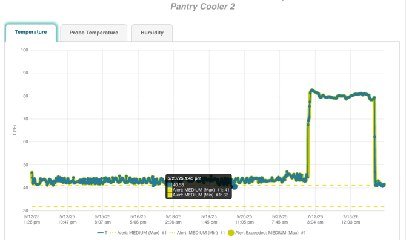The height and width of the screenshot is (240, 406).
Task: Switch to the Temperature tab
Action: pyautogui.click(x=30, y=33)
